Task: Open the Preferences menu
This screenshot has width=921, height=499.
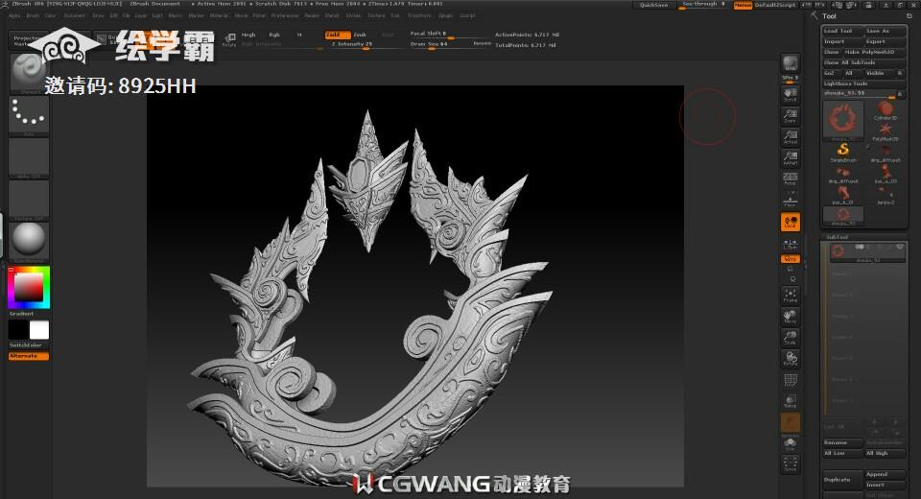Action: coord(286,15)
